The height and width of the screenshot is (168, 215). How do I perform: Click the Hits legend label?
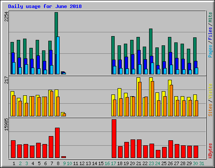tap(210, 17)
